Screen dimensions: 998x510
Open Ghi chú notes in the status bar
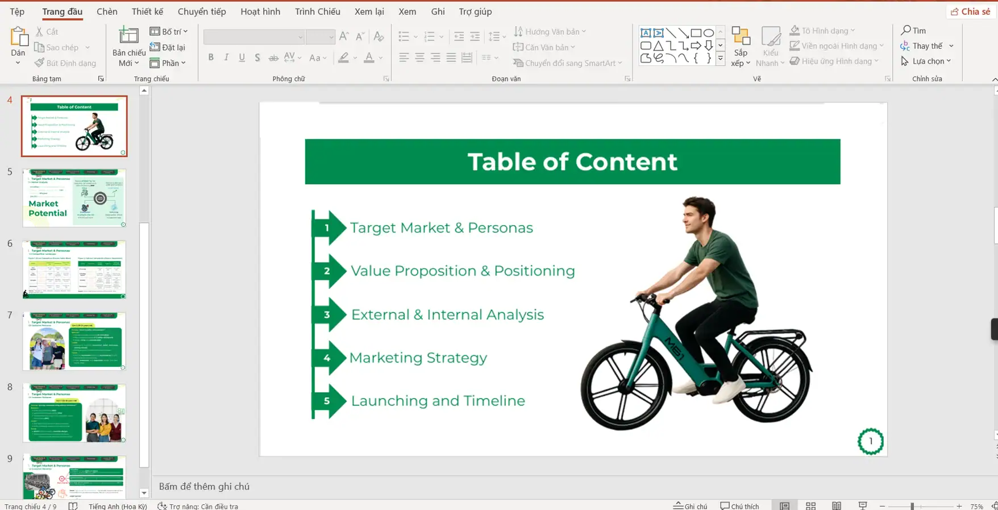tap(691, 506)
